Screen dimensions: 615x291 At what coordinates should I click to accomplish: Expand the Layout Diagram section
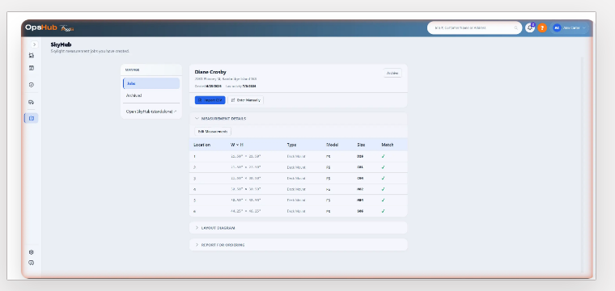(x=299, y=228)
